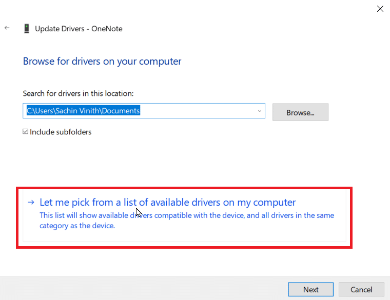Click the description about compatible drivers list
Viewport: 390px width, 300px height.
[x=187, y=221]
